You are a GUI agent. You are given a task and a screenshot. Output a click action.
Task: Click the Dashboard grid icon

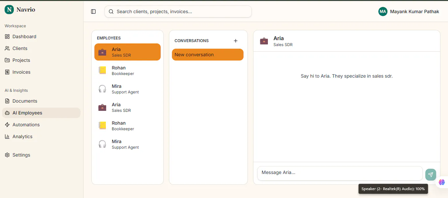tap(7, 37)
